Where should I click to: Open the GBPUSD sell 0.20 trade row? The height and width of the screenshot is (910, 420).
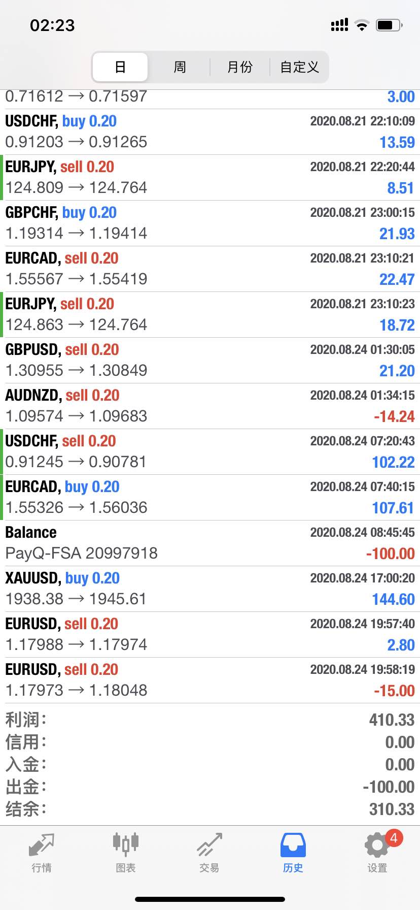point(210,361)
